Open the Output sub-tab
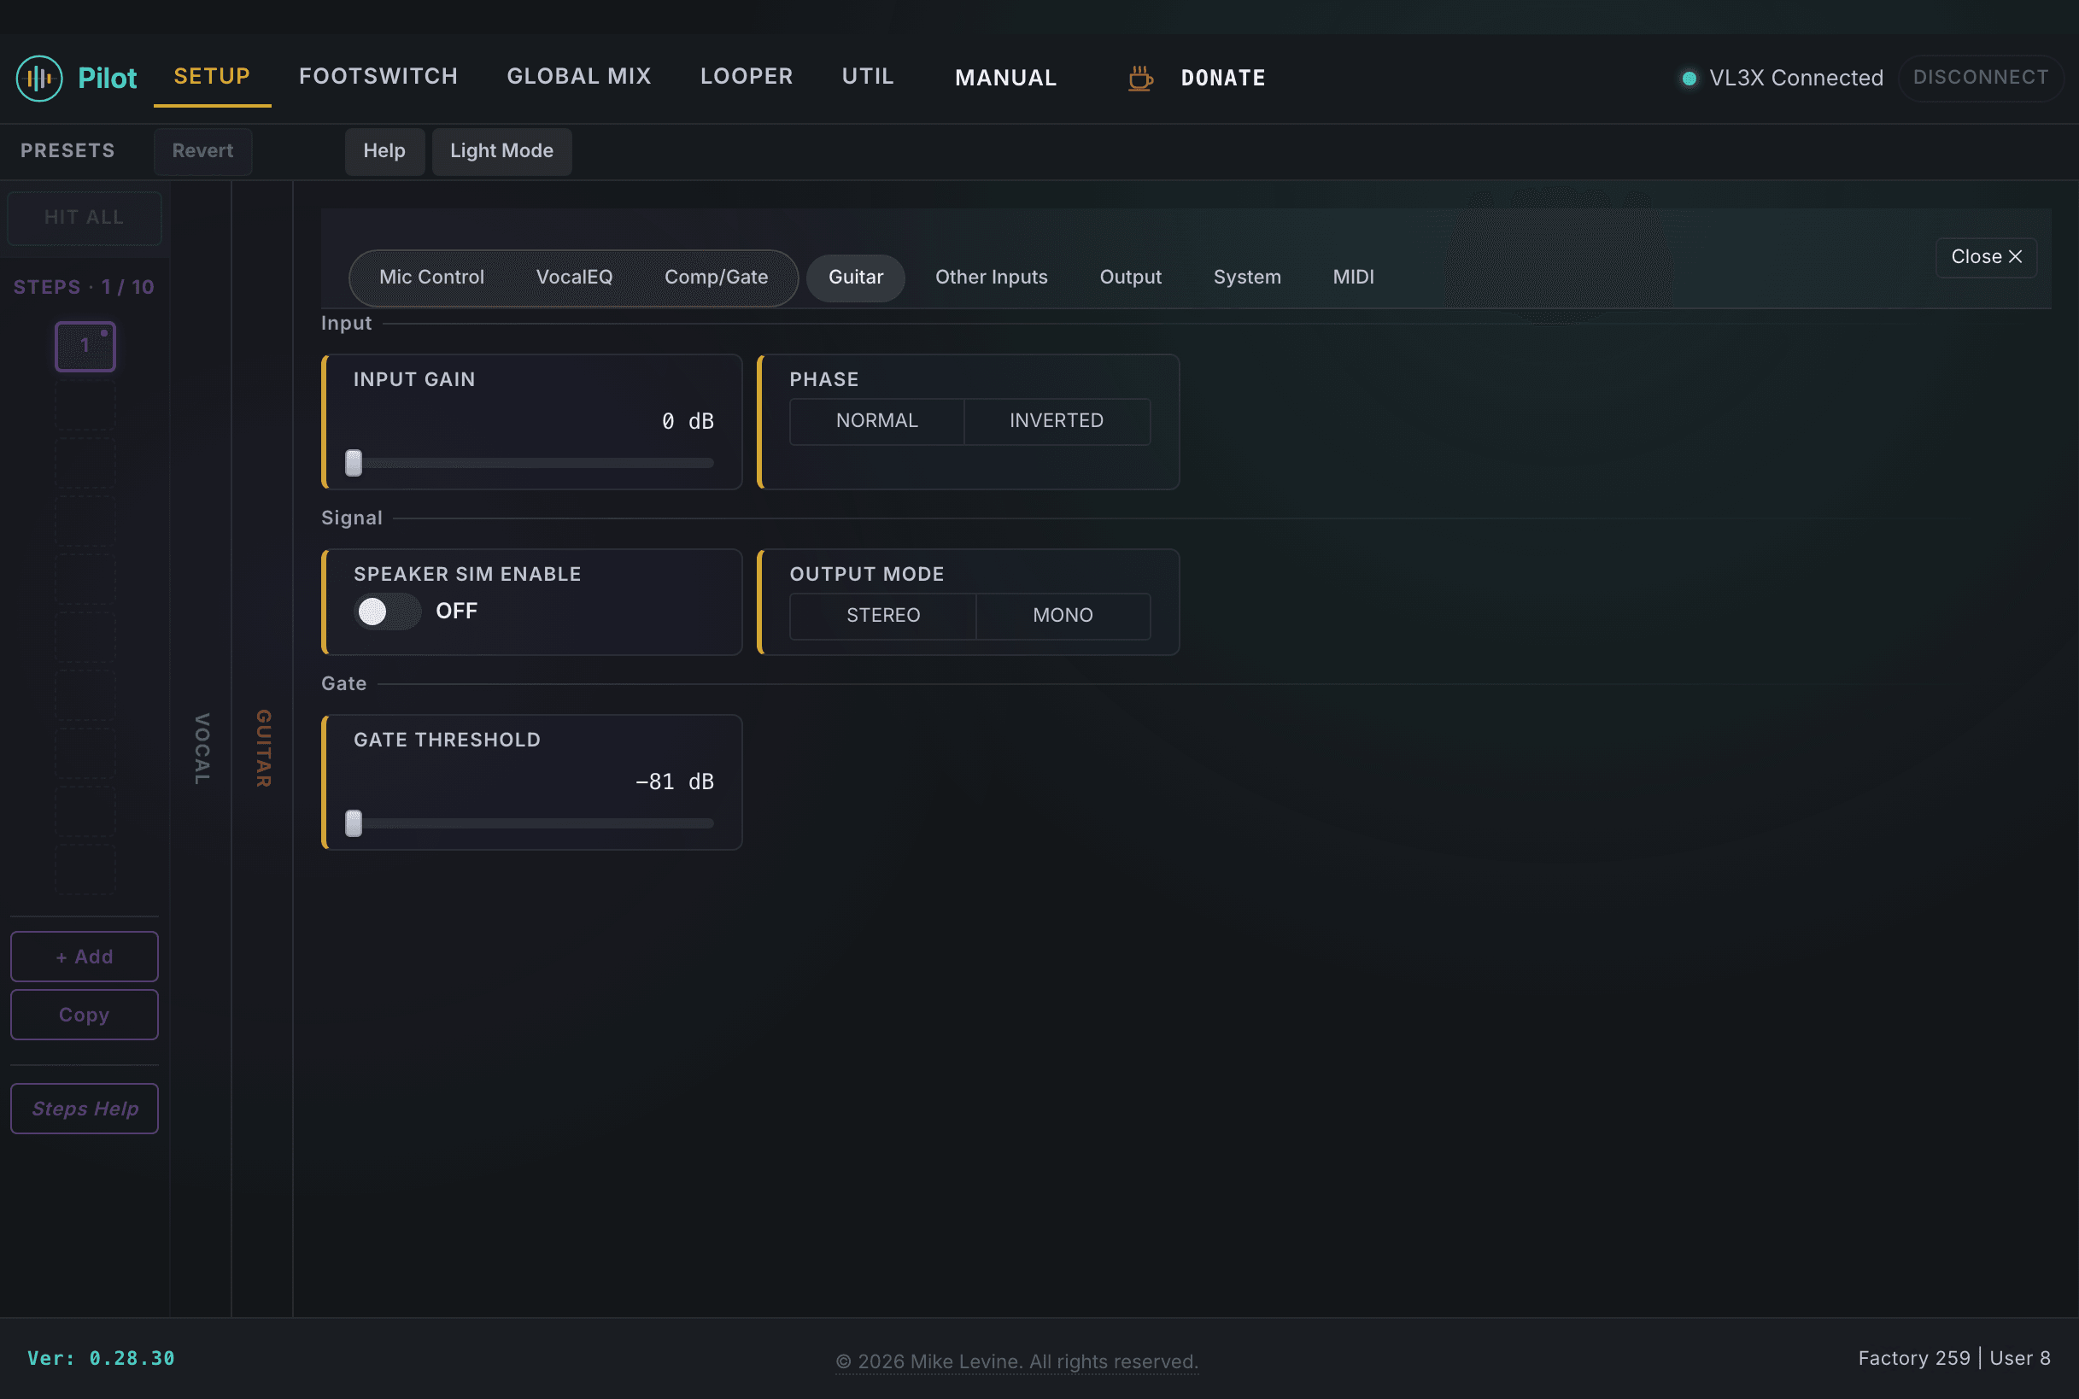Viewport: 2079px width, 1399px height. [x=1131, y=278]
